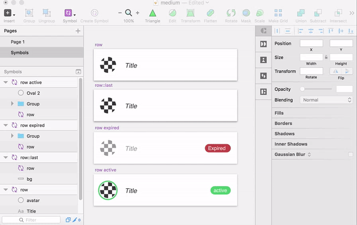
Task: Click the red Expired badge
Action: click(x=218, y=148)
